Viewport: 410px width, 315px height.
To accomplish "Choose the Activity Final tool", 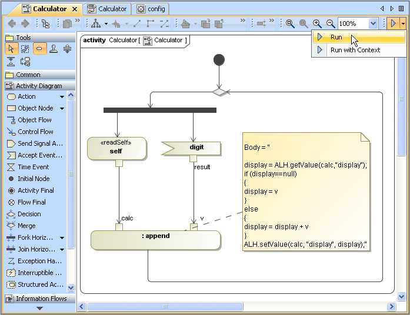I will [35, 190].
